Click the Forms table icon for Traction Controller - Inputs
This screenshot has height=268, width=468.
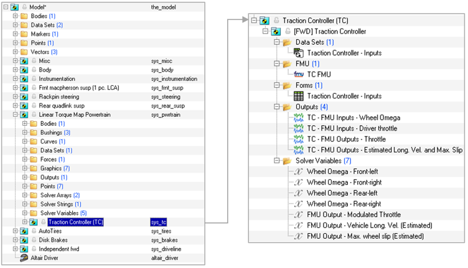298,96
